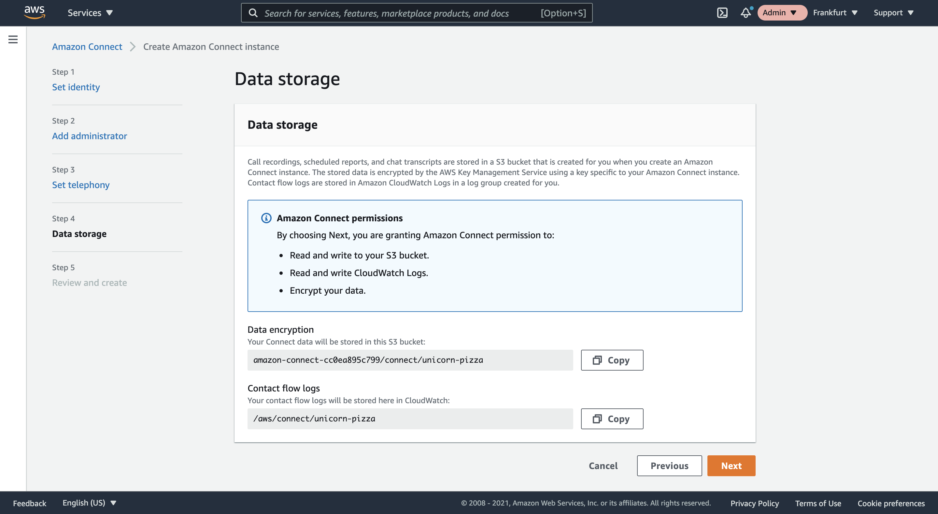Click the [Option+S] search shortcut hint

pyautogui.click(x=563, y=13)
